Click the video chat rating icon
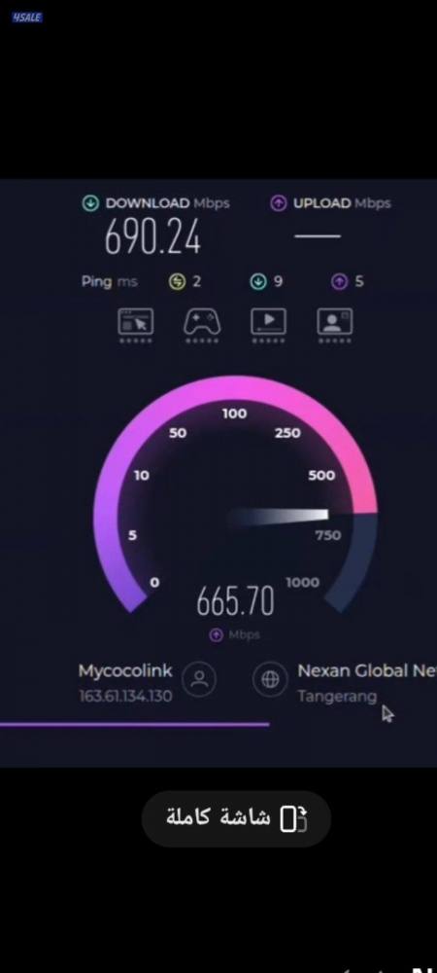 click(x=335, y=321)
